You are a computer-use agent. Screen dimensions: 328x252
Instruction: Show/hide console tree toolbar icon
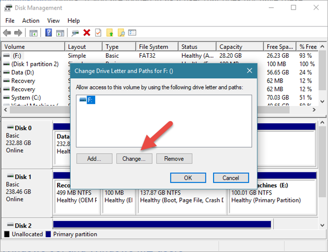(x=33, y=33)
